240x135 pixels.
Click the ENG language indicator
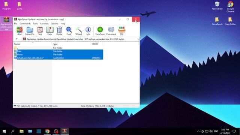point(216,131)
